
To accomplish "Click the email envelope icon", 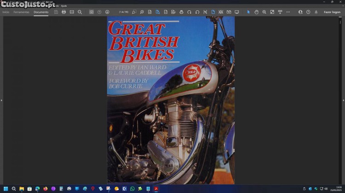I will click(72, 12).
